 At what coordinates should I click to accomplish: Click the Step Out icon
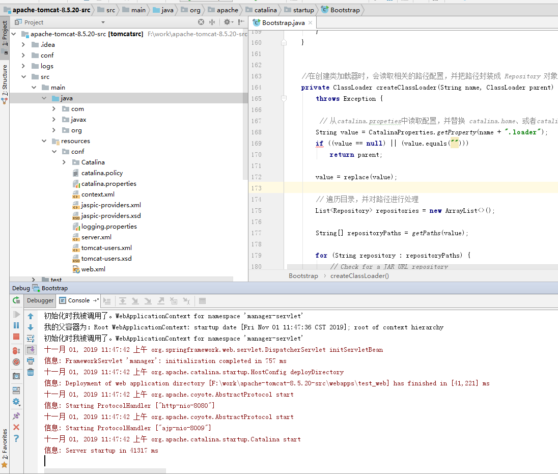point(161,301)
